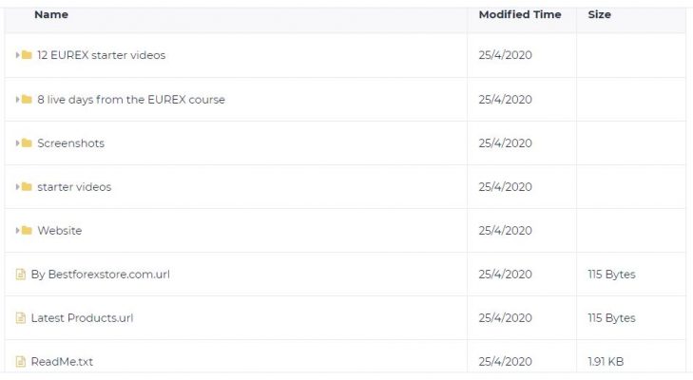Click the 12 EUREX starter videos folder icon
Screen dimensions: 693x380
click(x=27, y=55)
